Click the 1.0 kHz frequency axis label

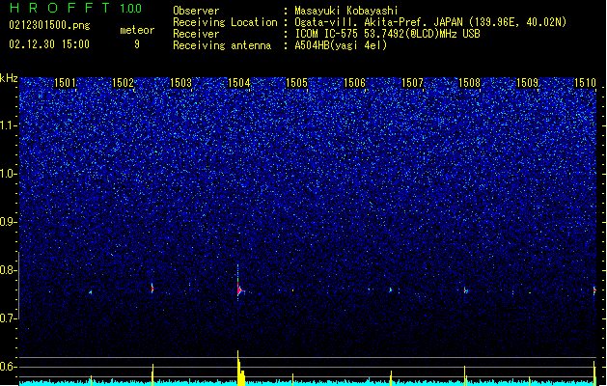pos(9,174)
